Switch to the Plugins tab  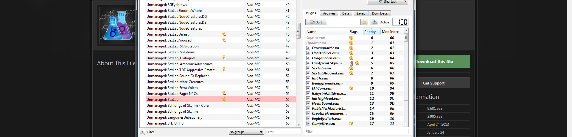[x=311, y=13]
